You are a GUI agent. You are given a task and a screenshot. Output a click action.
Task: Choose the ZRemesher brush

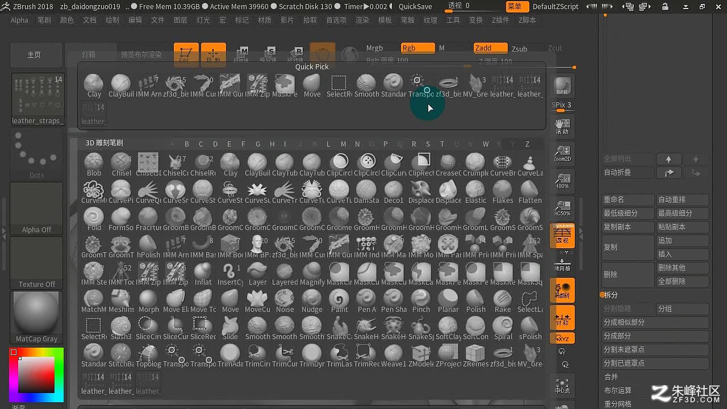coord(475,356)
